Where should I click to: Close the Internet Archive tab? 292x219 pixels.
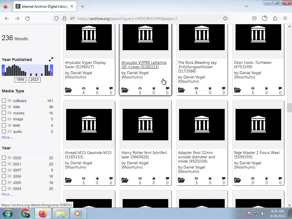pos(72,6)
